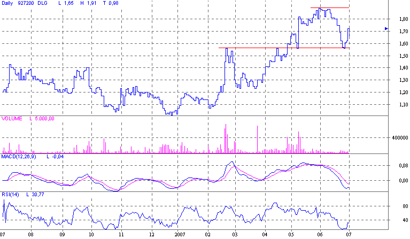Screen dimensions: 410x239
Task: Click the current price arrow marker
Action: (386, 29)
